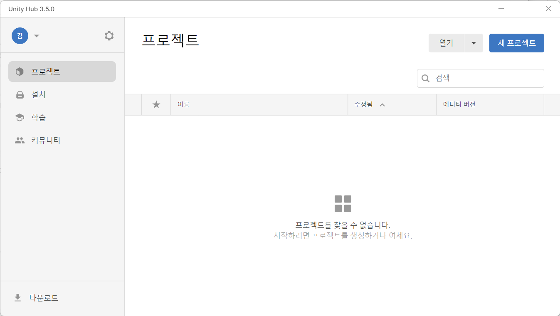Click the large 프로젝트 page heading
This screenshot has width=560, height=316.
(170, 40)
